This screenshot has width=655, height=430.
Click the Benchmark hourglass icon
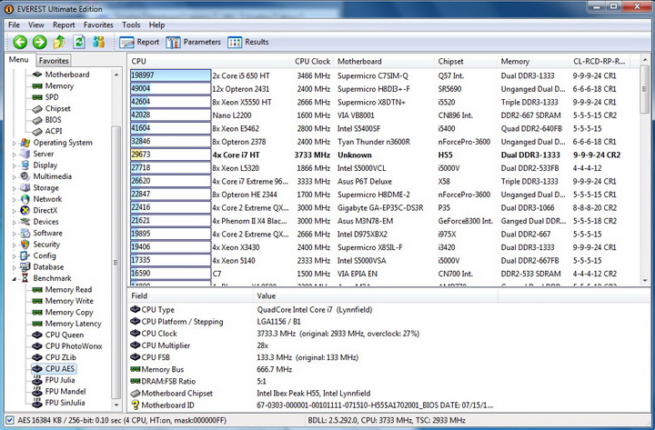tap(25, 278)
